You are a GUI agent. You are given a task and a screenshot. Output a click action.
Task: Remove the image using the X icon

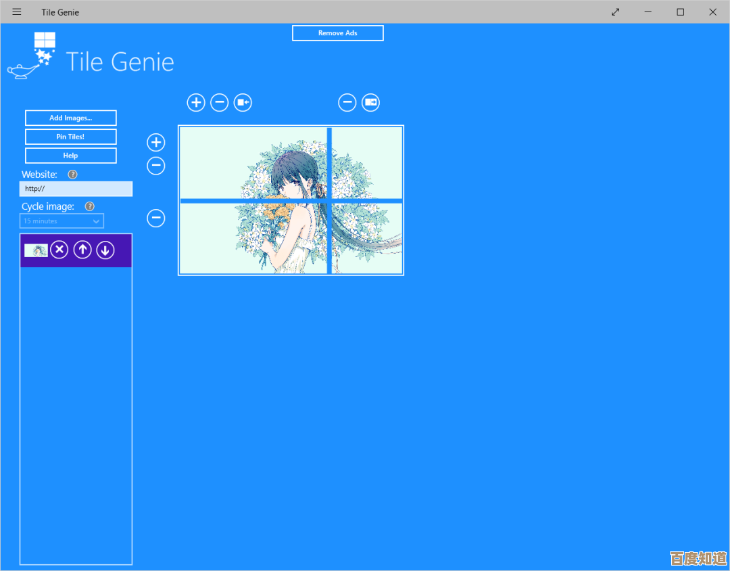59,250
